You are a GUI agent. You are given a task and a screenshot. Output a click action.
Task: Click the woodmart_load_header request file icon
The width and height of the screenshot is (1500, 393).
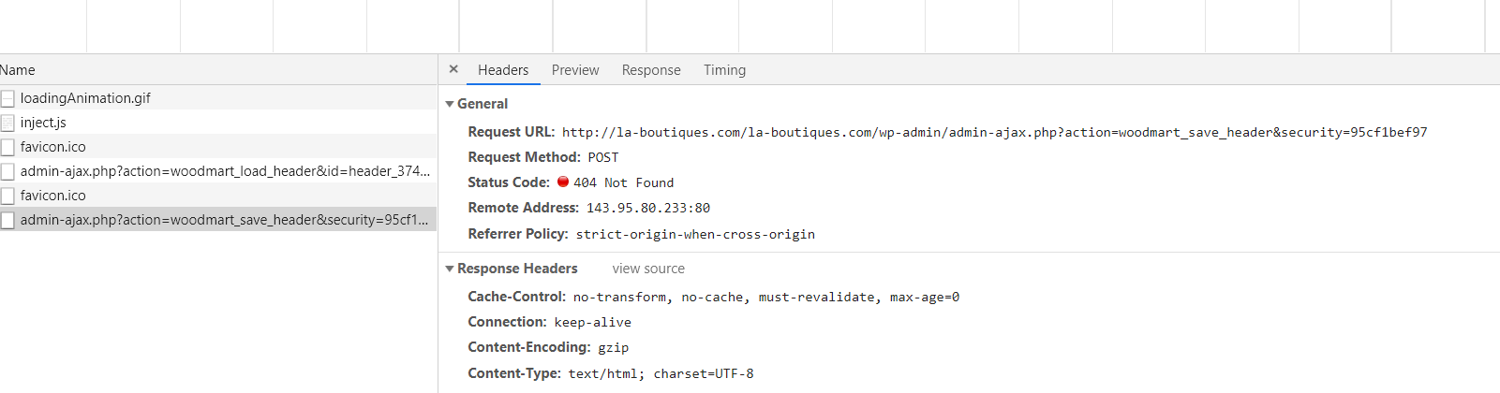pyautogui.click(x=7, y=171)
